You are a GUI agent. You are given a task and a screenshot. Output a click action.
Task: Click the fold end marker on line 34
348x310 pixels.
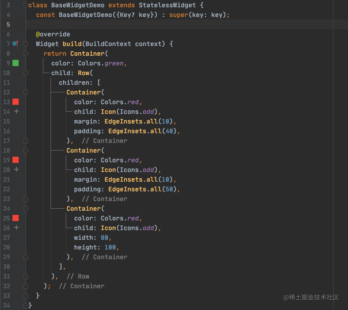pyautogui.click(x=26, y=306)
